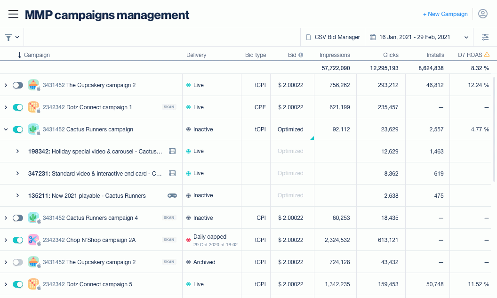Open the filter dropdown
This screenshot has width=497, height=298.
click(x=12, y=37)
